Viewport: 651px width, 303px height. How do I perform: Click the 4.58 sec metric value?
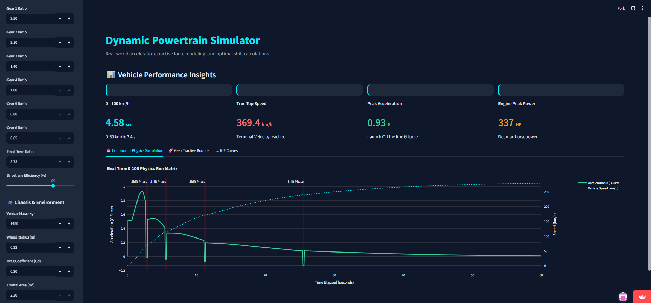tap(119, 123)
